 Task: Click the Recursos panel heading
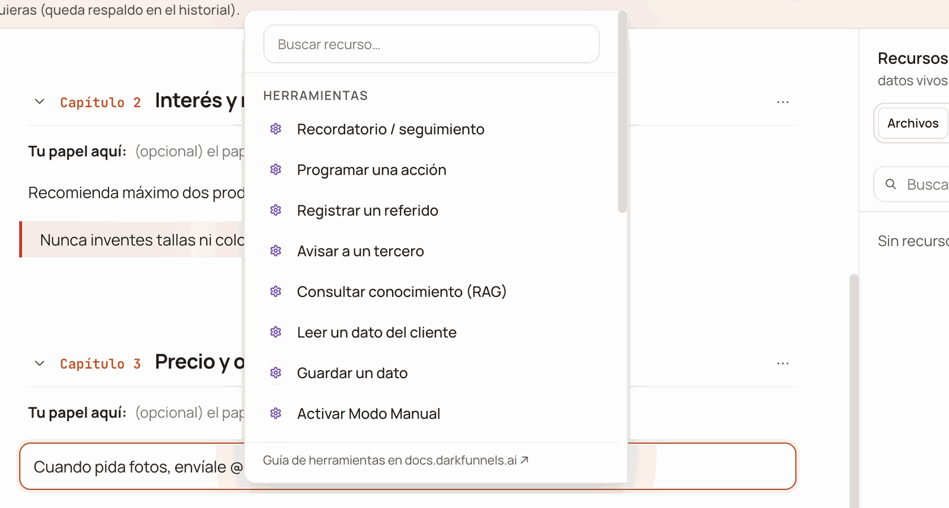click(913, 58)
